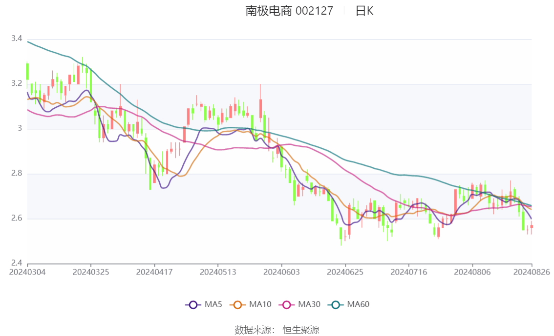Screen dimensions: 554x336
Task: Click the purple MA5 legend marker circle
Action: [x=193, y=305]
